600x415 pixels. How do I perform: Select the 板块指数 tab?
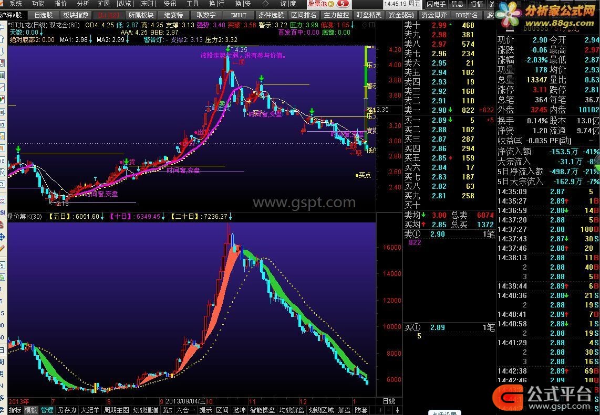(x=76, y=15)
